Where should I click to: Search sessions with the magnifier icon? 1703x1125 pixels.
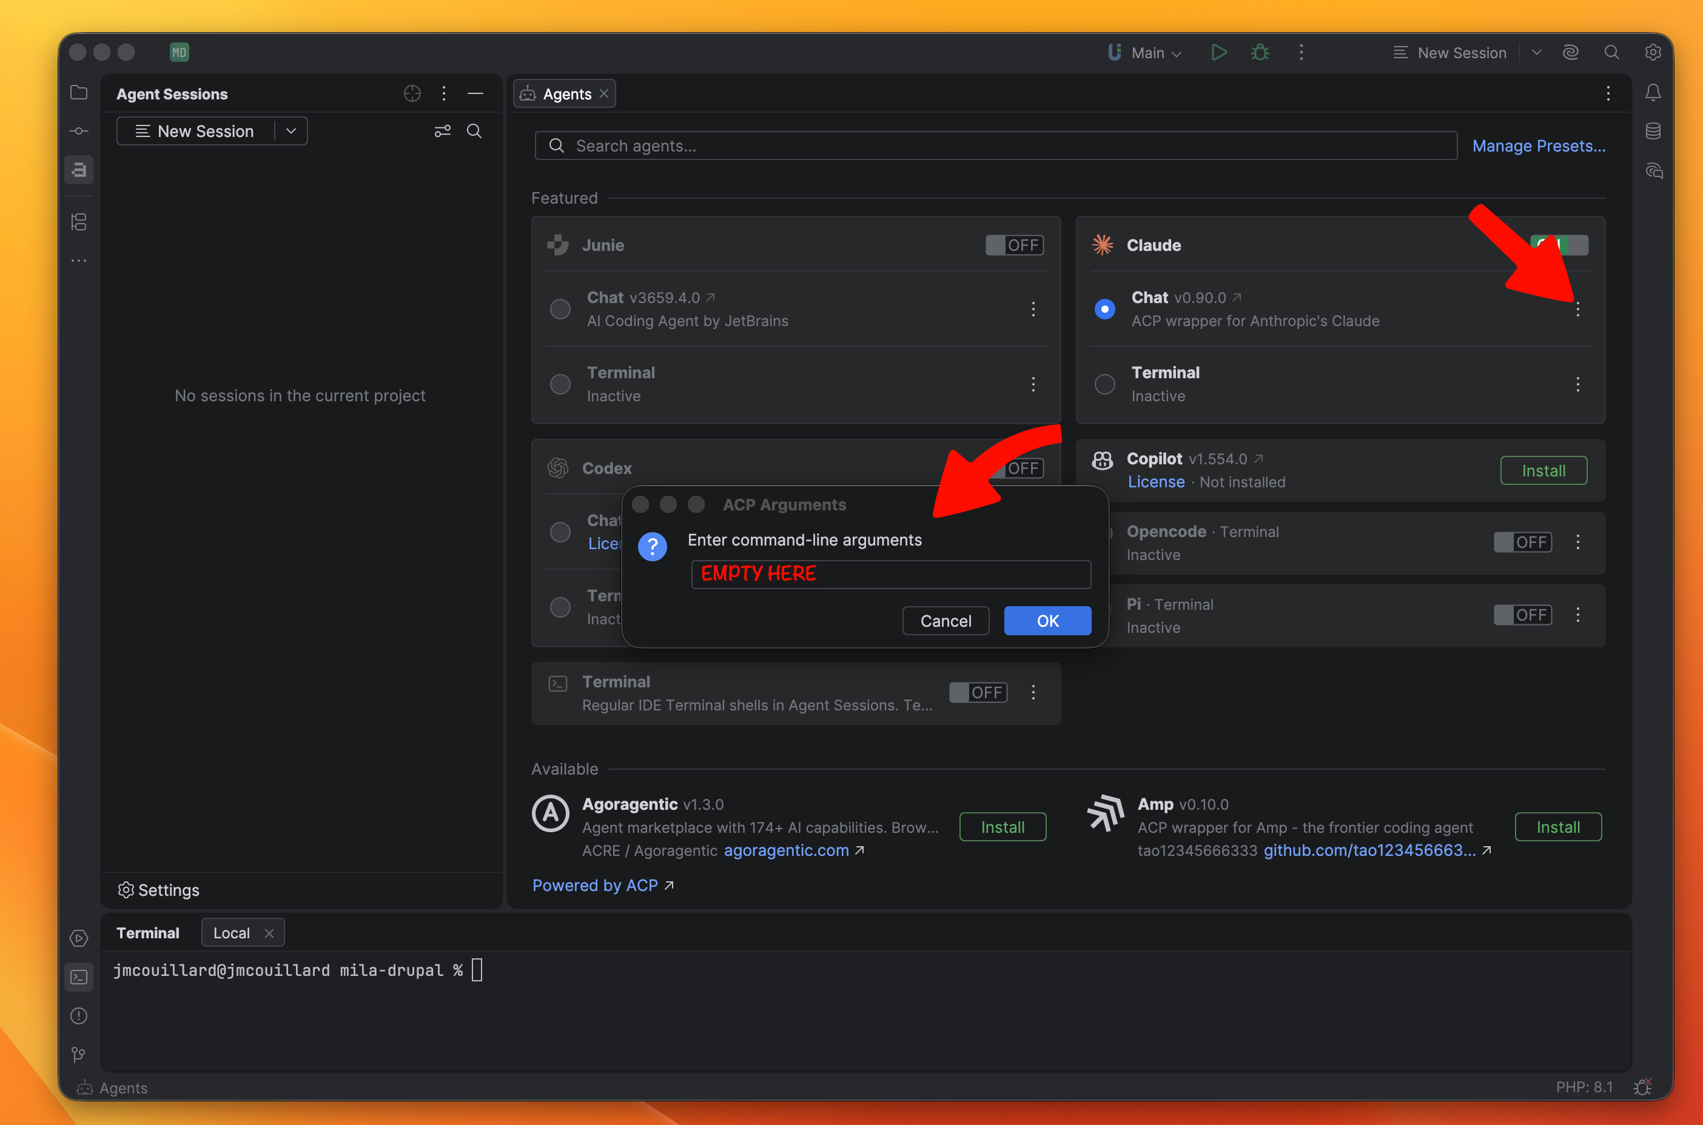click(474, 132)
